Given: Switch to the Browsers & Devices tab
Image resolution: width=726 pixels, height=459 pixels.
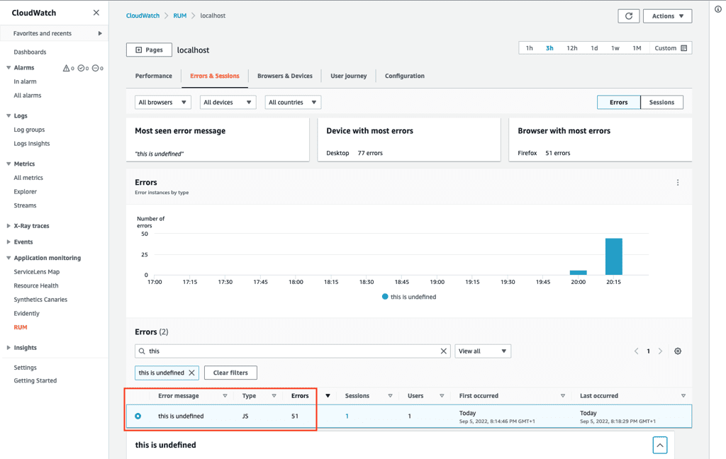Looking at the screenshot, I should click(x=285, y=76).
